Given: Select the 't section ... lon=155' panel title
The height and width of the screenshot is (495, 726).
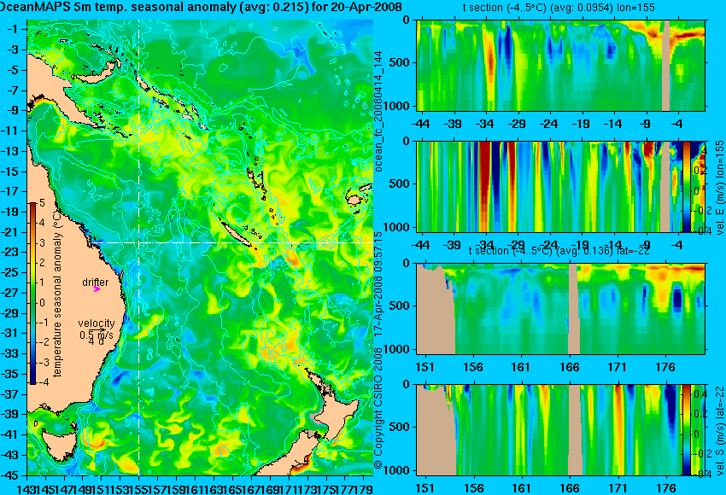Looking at the screenshot, I should coord(559,8).
